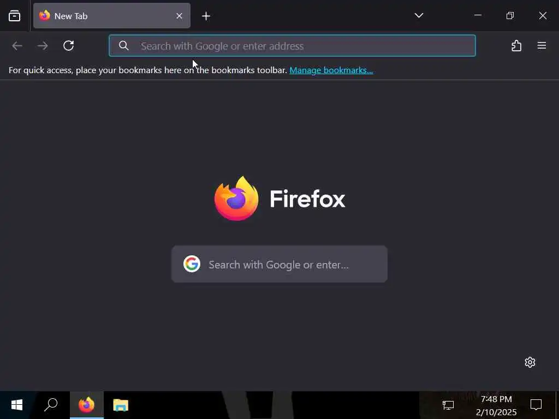Reload the current page
Screen dimensions: 559x419
pos(68,46)
